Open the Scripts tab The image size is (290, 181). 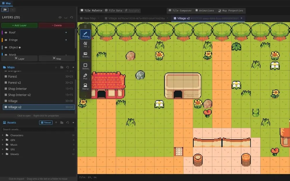click(x=132, y=10)
